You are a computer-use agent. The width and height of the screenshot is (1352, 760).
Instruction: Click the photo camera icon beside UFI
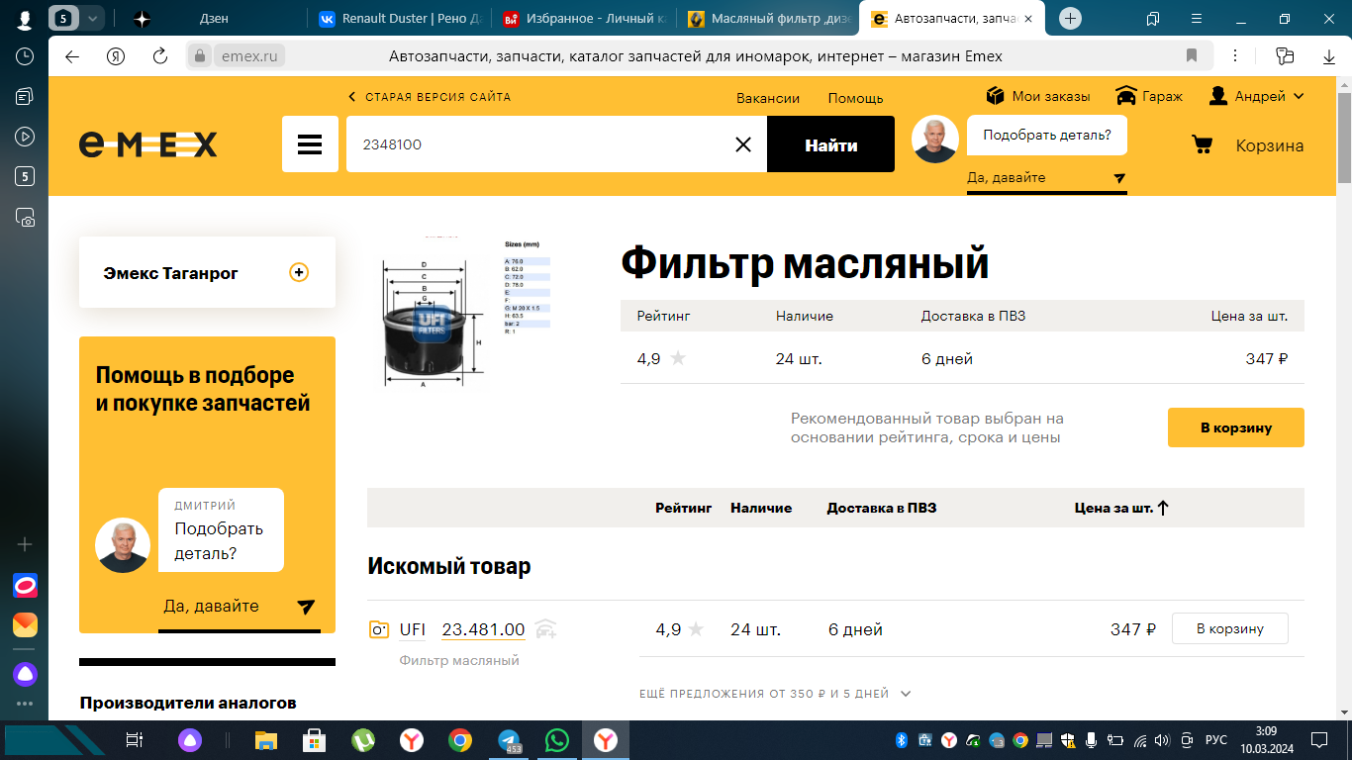coord(378,629)
